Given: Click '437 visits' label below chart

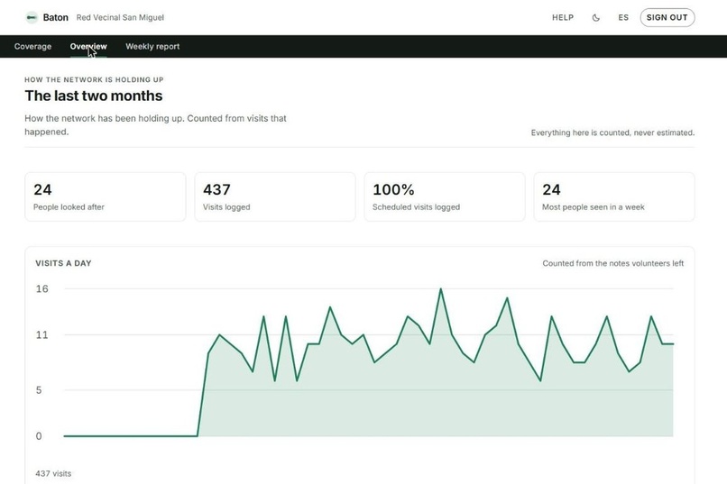Looking at the screenshot, I should [53, 473].
